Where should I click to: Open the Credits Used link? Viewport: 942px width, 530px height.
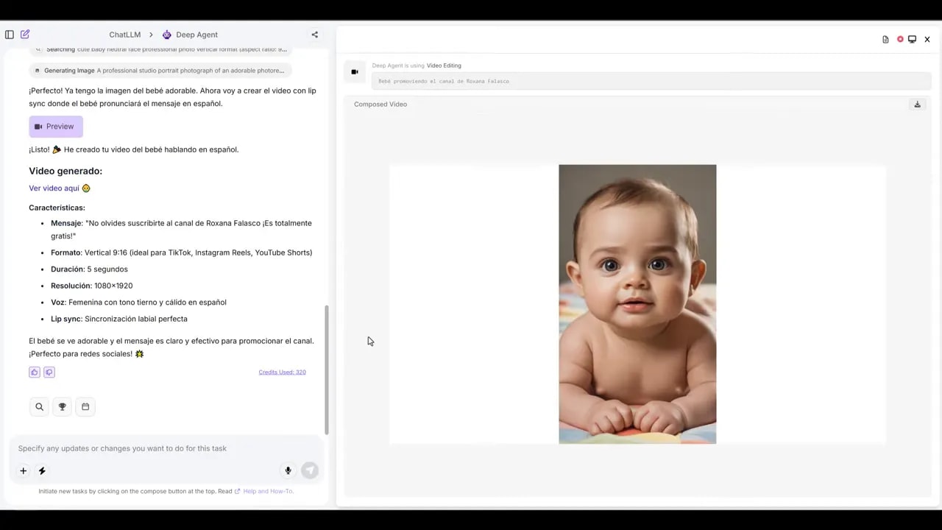coord(282,372)
